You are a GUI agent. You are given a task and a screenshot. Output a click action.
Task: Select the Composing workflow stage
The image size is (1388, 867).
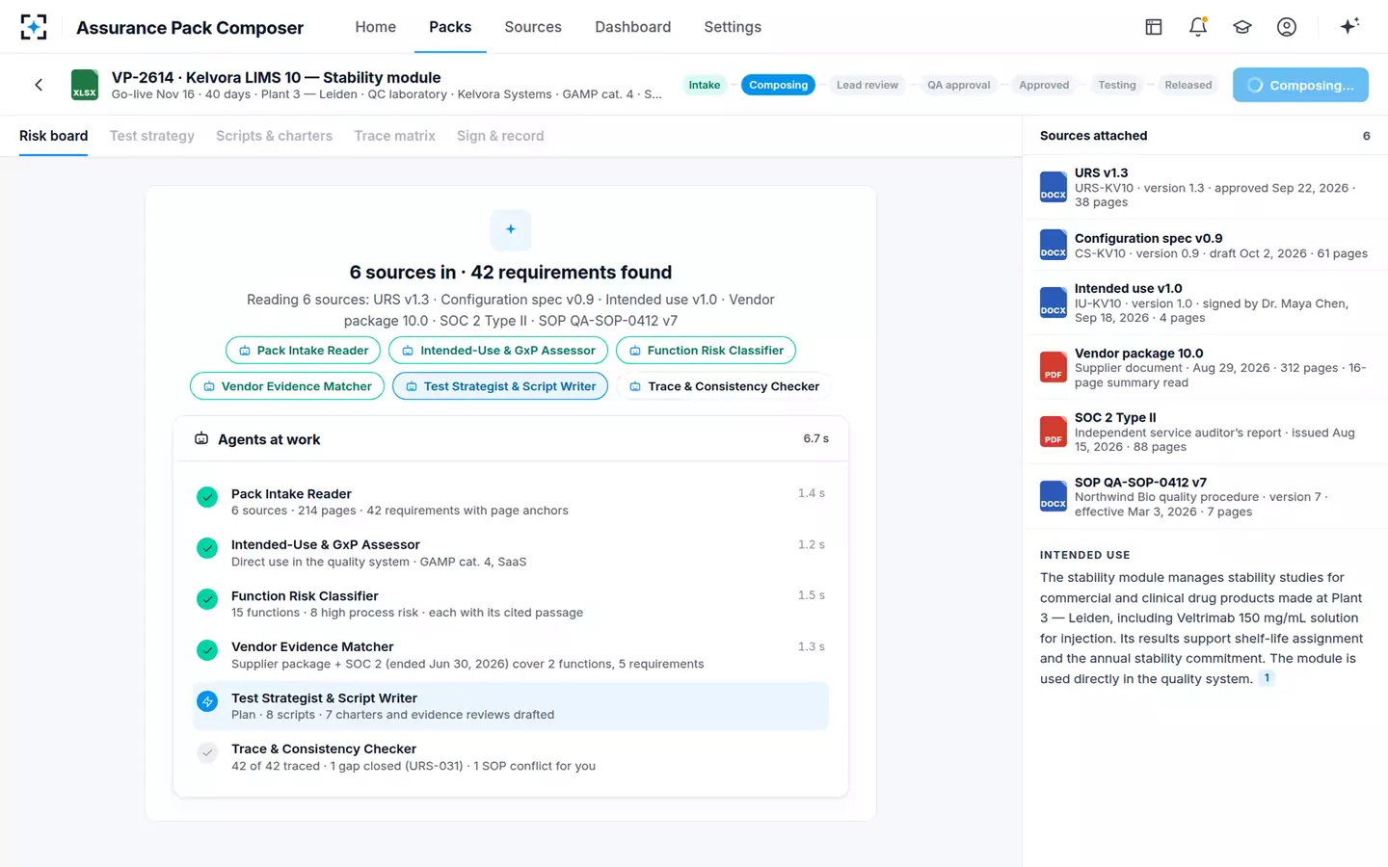point(778,85)
